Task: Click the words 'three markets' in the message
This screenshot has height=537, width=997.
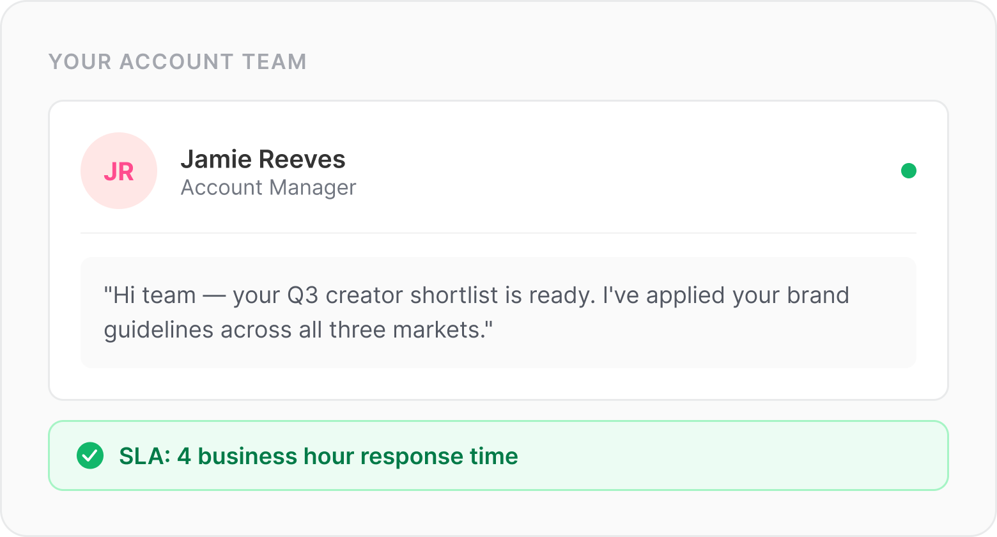Action: (x=407, y=330)
